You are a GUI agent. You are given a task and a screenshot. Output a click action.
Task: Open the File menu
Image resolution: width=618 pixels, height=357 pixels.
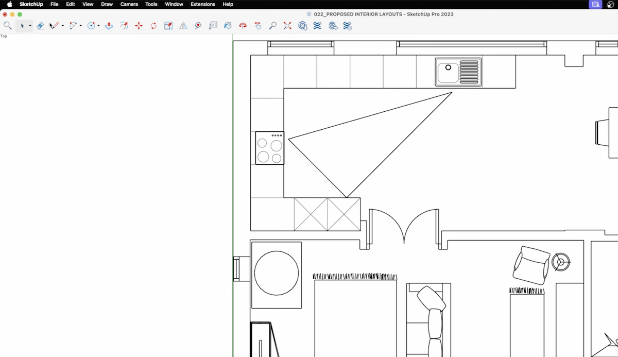pyautogui.click(x=55, y=4)
